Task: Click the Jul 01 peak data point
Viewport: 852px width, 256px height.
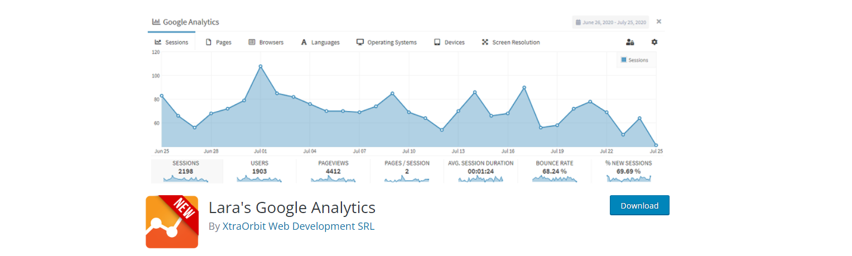Action: [261, 66]
